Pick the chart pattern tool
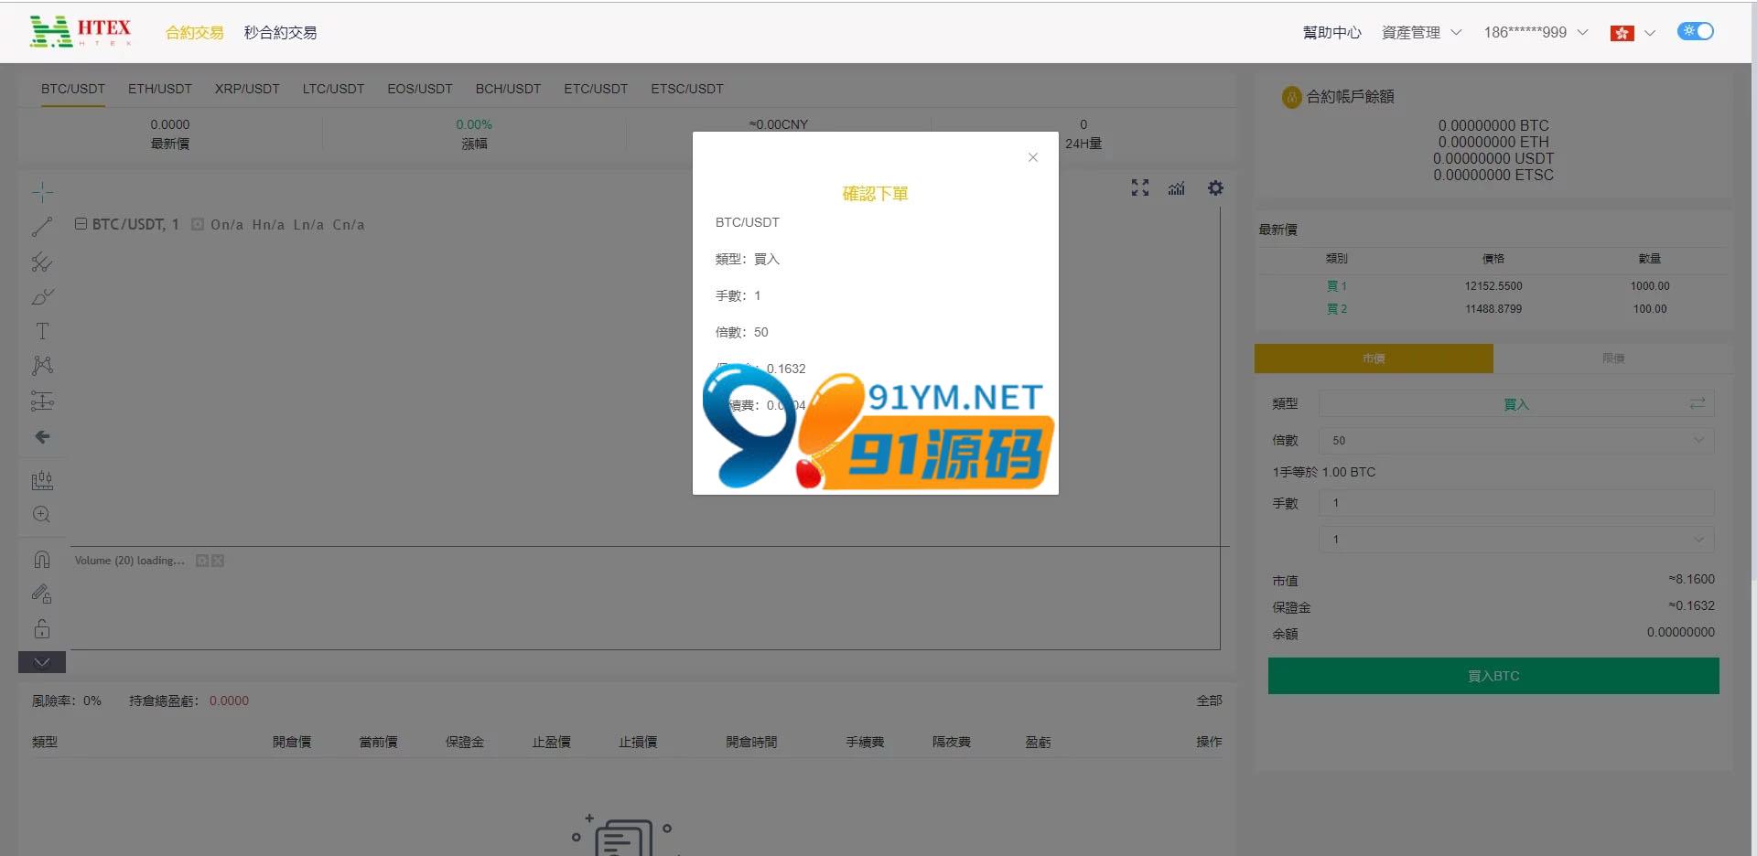1757x856 pixels. [x=42, y=366]
